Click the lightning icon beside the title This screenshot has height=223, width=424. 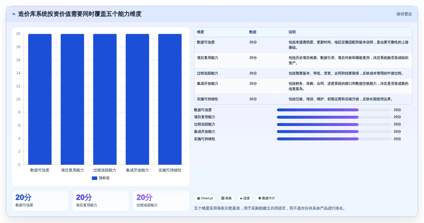pos(14,14)
